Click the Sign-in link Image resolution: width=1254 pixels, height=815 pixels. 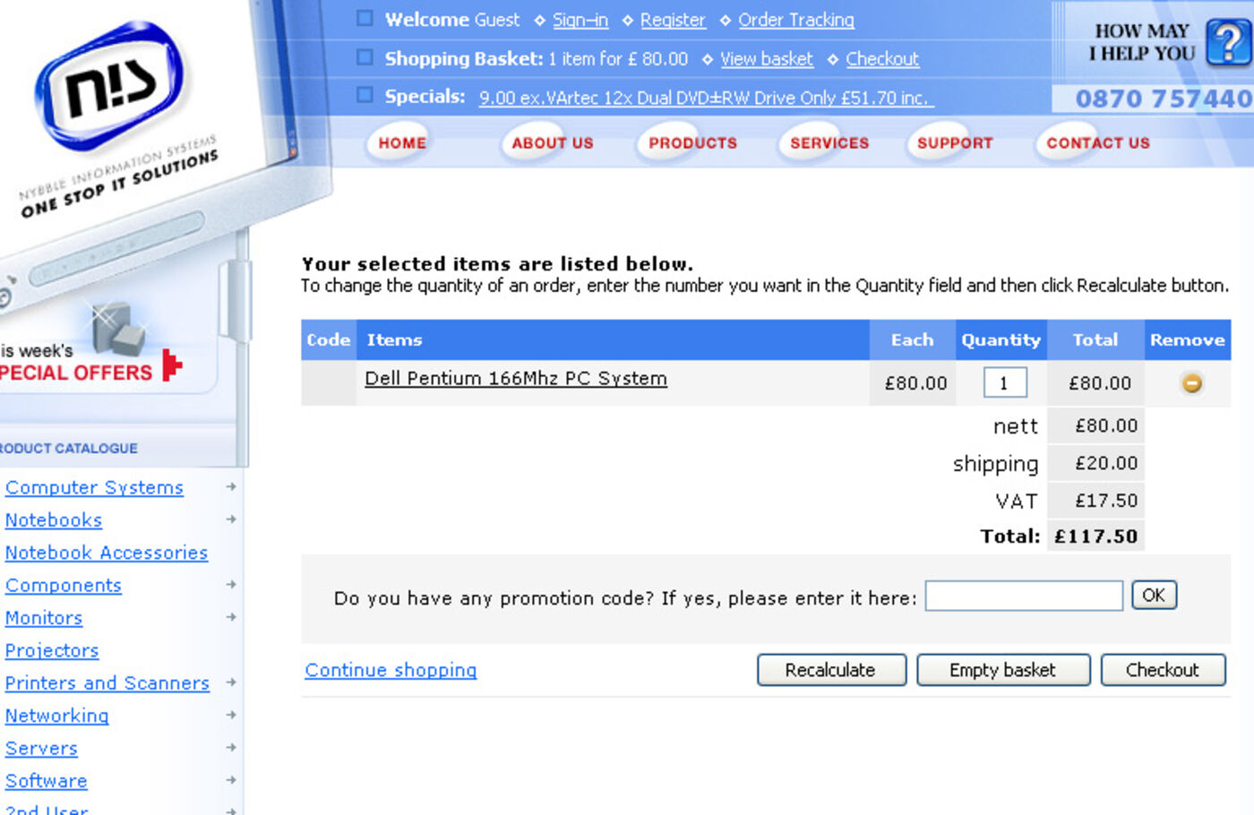click(x=580, y=20)
